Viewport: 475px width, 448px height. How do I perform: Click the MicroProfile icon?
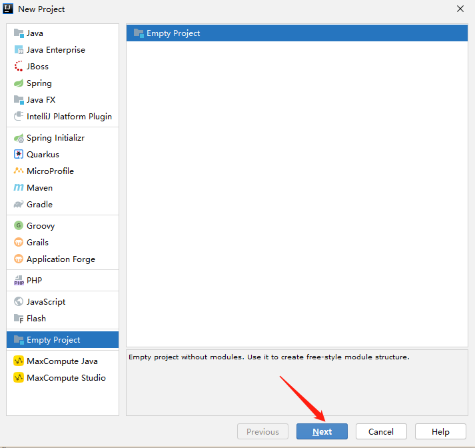19,171
